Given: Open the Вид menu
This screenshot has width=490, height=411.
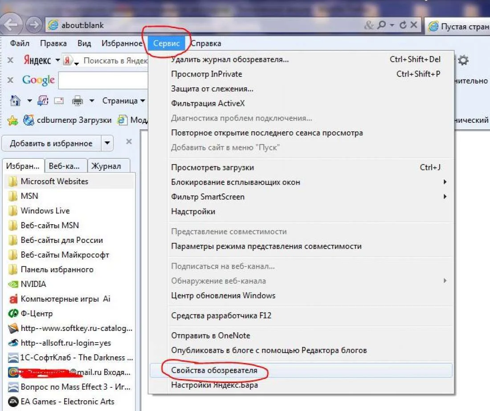Looking at the screenshot, I should [84, 43].
